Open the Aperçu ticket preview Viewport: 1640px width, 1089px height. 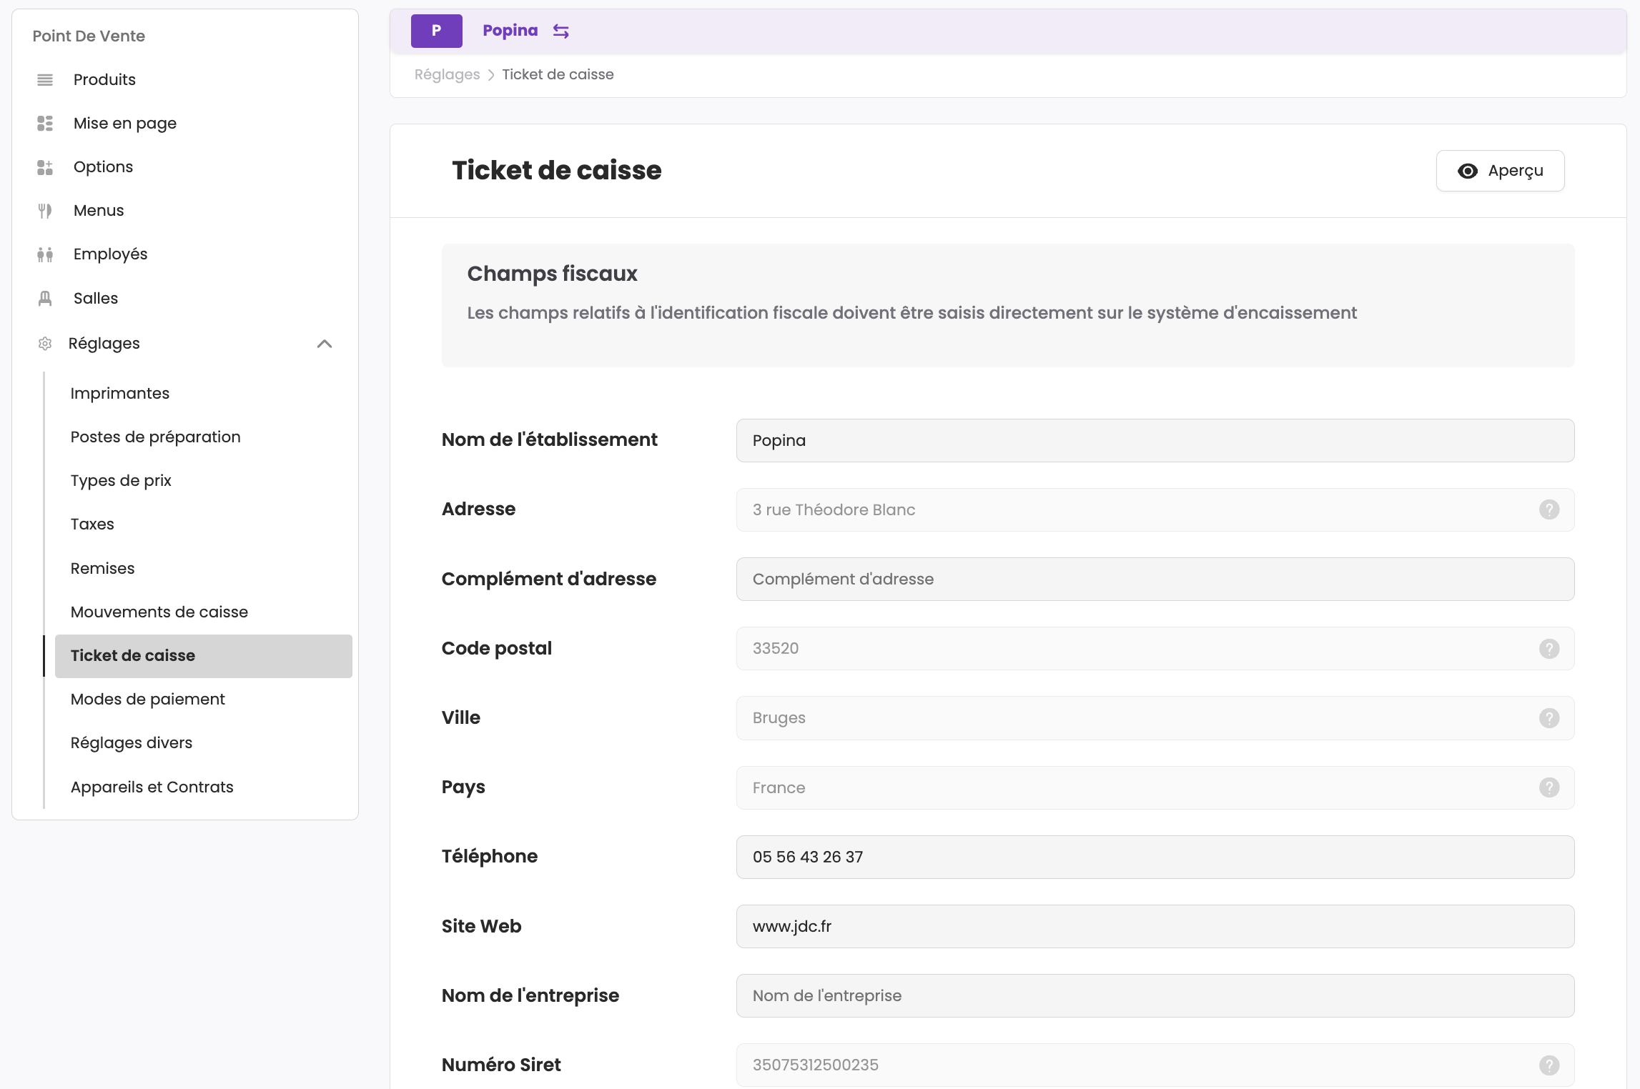1500,171
